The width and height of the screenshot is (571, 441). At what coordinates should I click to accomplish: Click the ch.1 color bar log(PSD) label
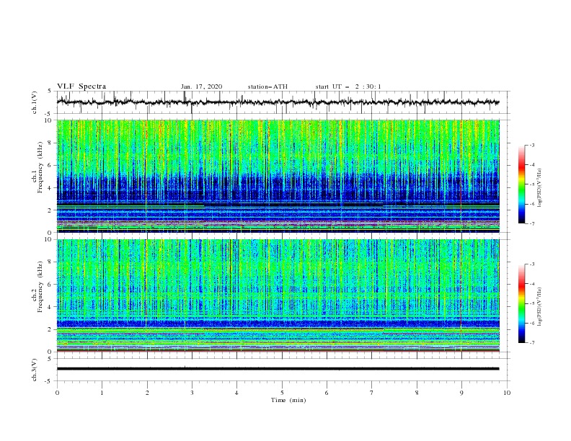pyautogui.click(x=540, y=188)
